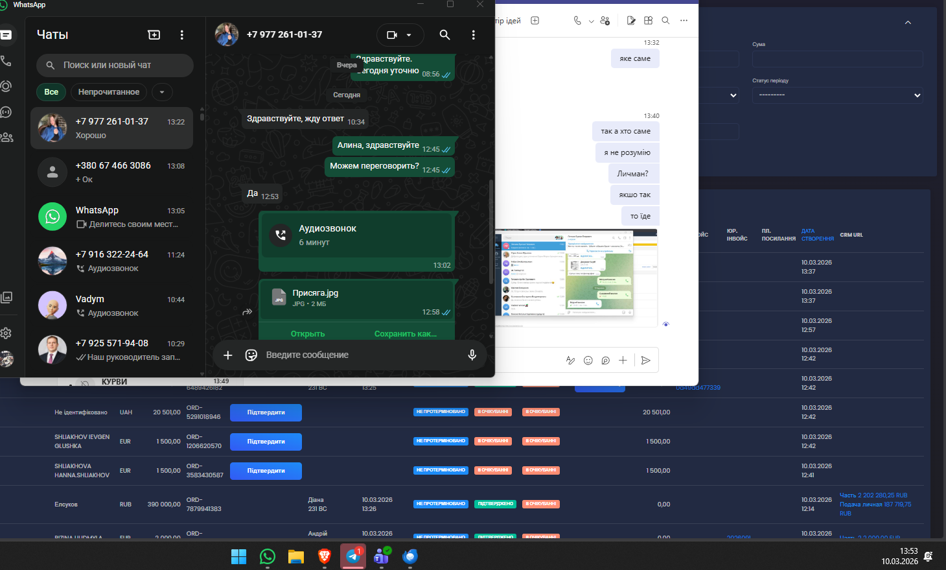This screenshot has width=946, height=570.
Task: Open the ідей tab in Teams chat
Action: (x=508, y=21)
